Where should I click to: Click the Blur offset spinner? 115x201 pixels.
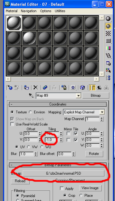pos(73,154)
